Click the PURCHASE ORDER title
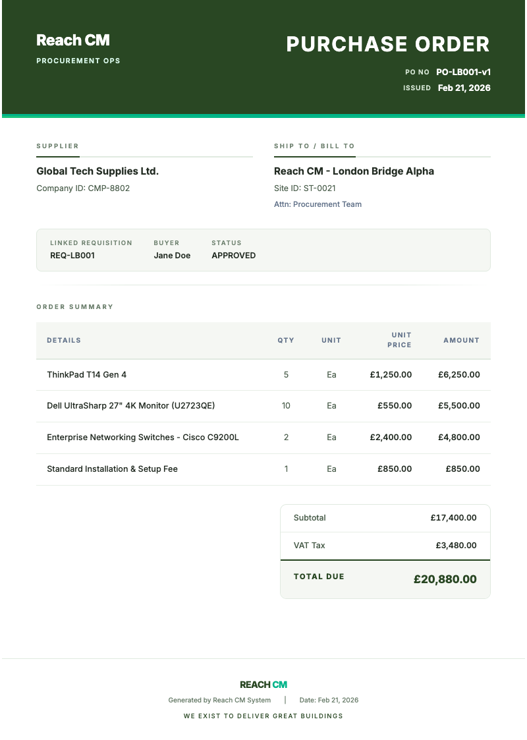This screenshot has height=740, width=527. tap(388, 44)
